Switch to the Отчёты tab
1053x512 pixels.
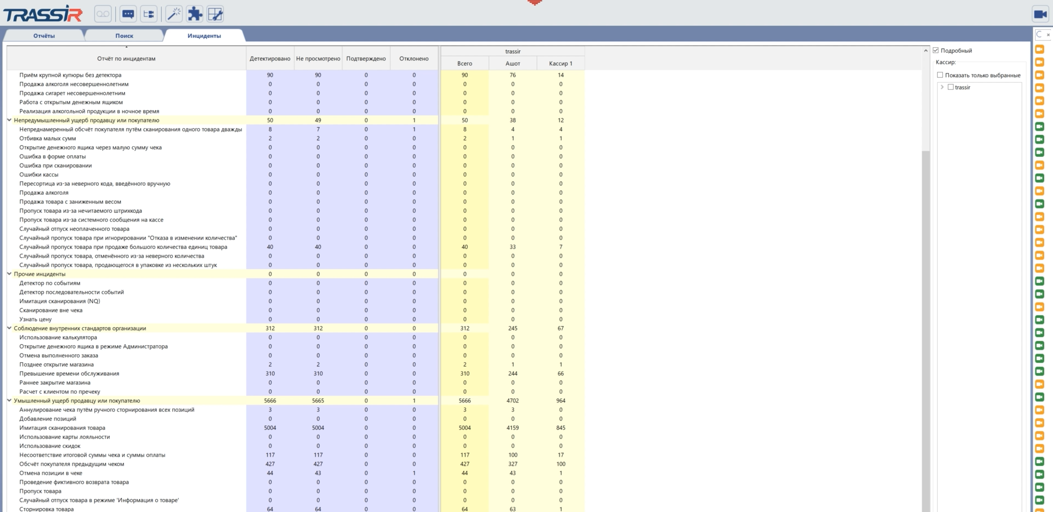click(44, 36)
